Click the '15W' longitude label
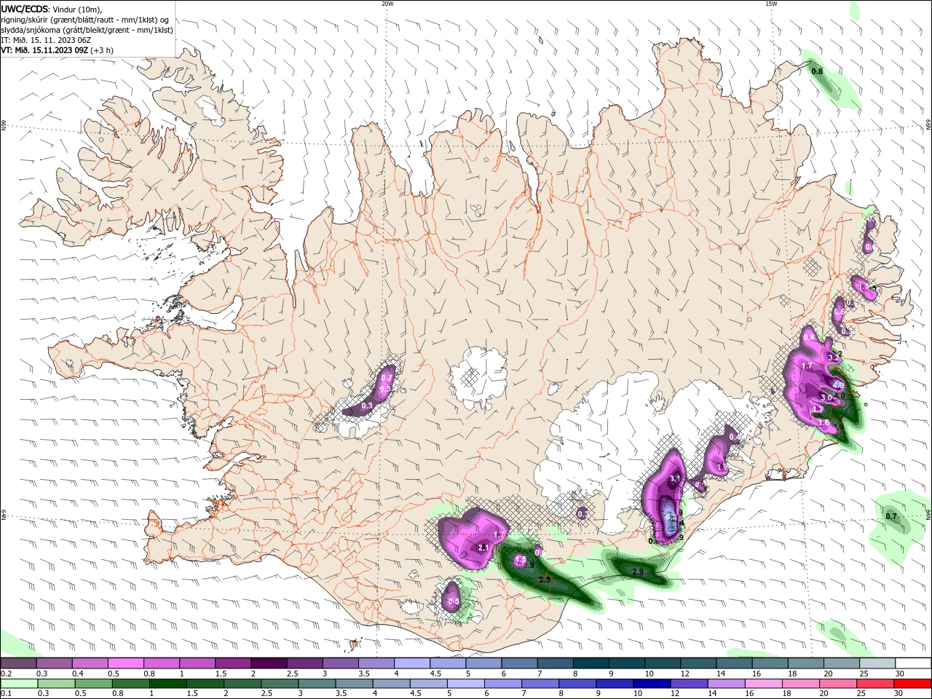 click(x=771, y=4)
